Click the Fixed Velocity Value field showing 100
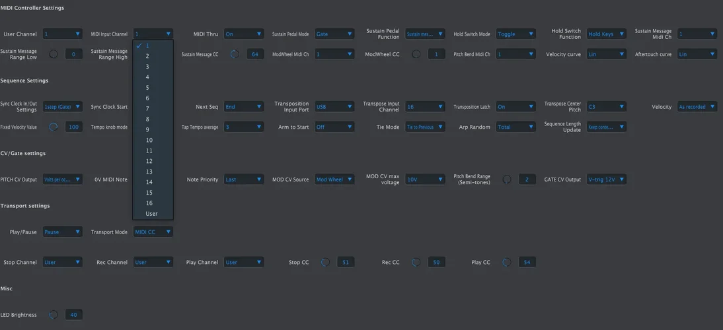The image size is (723, 330). (74, 127)
